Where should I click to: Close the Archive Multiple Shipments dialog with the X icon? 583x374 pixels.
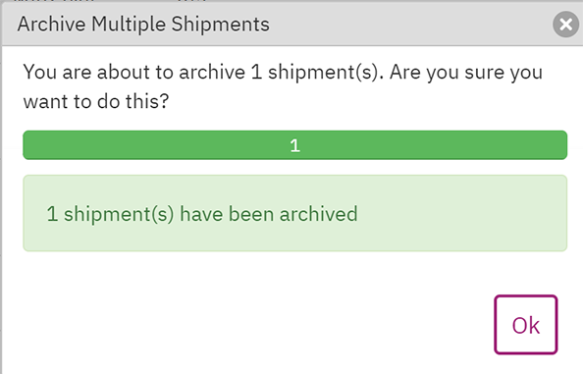(565, 25)
